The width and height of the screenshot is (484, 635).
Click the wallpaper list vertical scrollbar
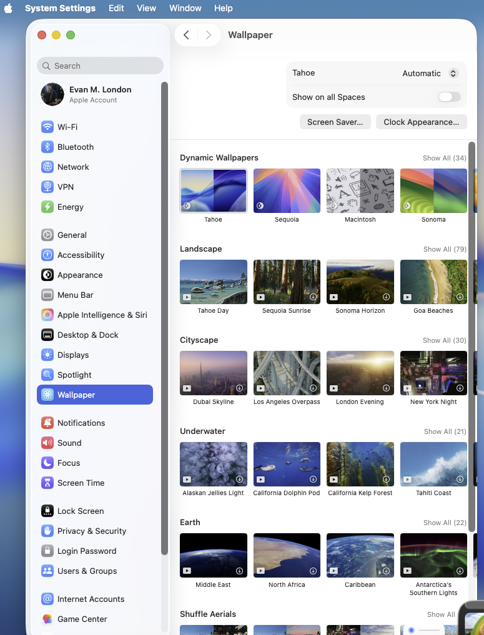(472, 337)
